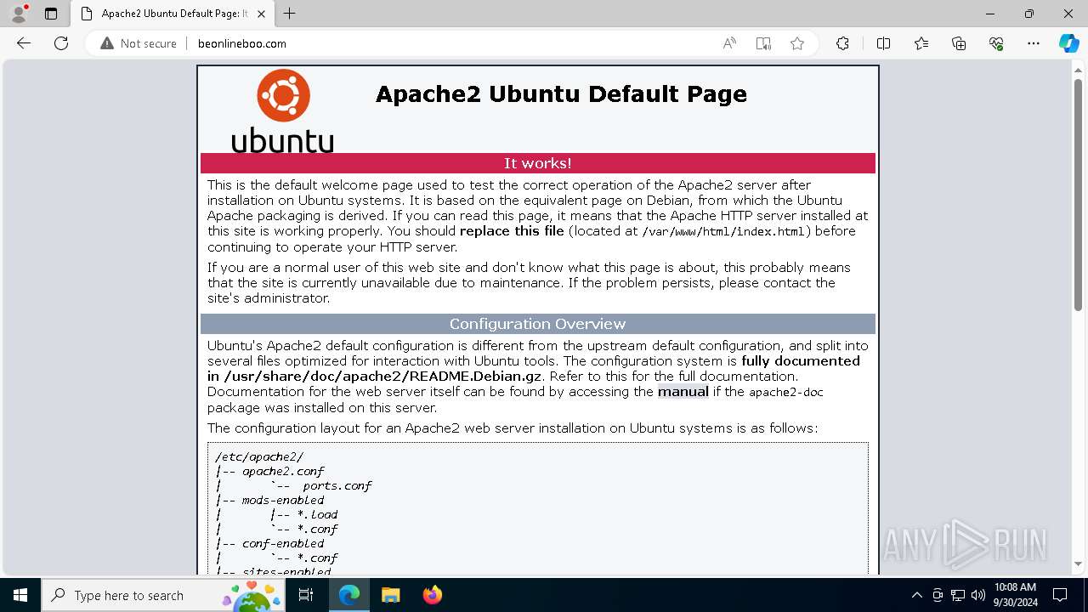Open Task View on taskbar
The image size is (1088, 612).
tap(307, 595)
